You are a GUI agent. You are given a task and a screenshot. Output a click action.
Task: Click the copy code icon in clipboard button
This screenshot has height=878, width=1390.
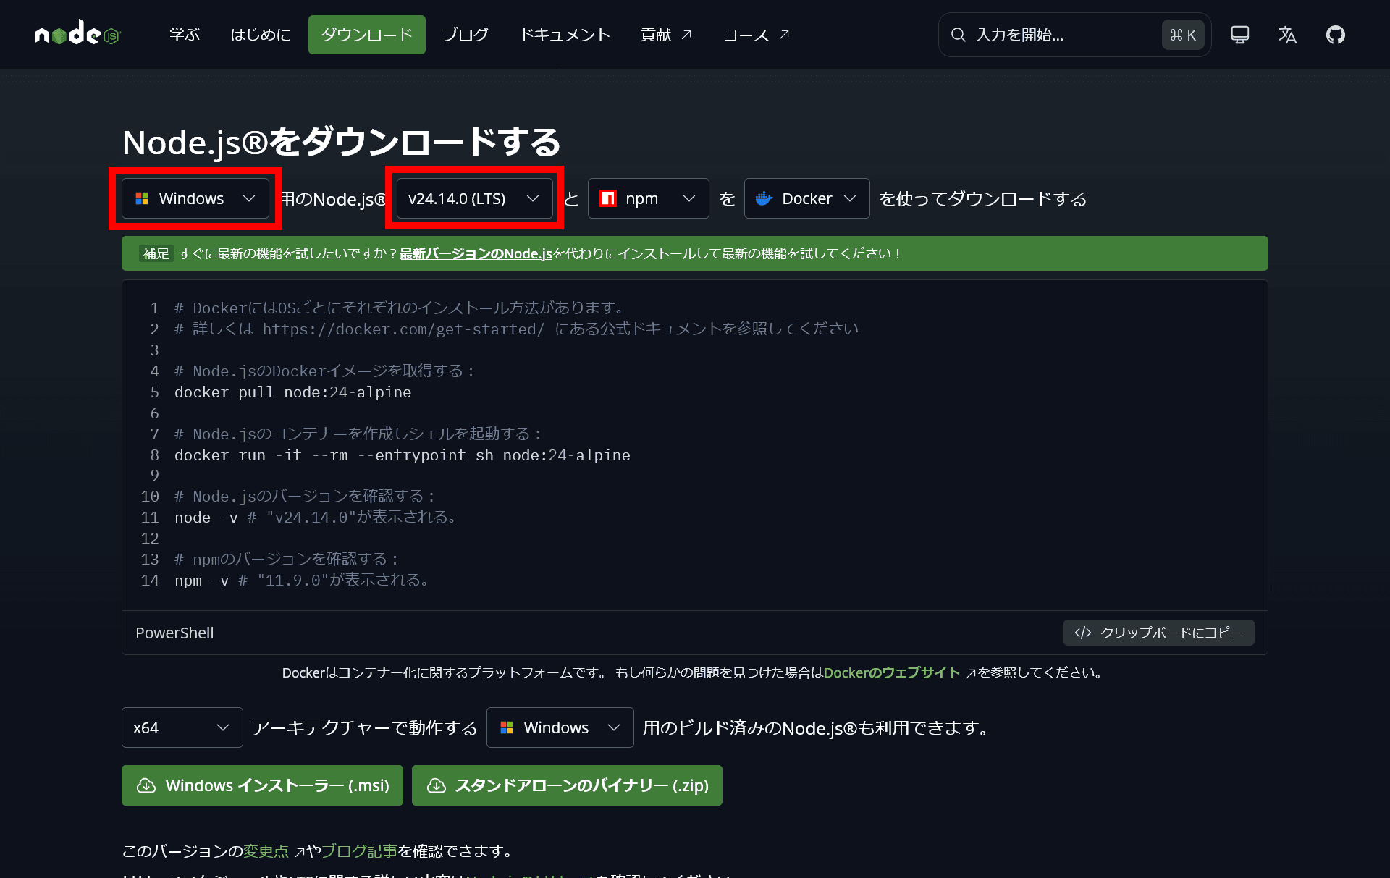pyautogui.click(x=1082, y=633)
